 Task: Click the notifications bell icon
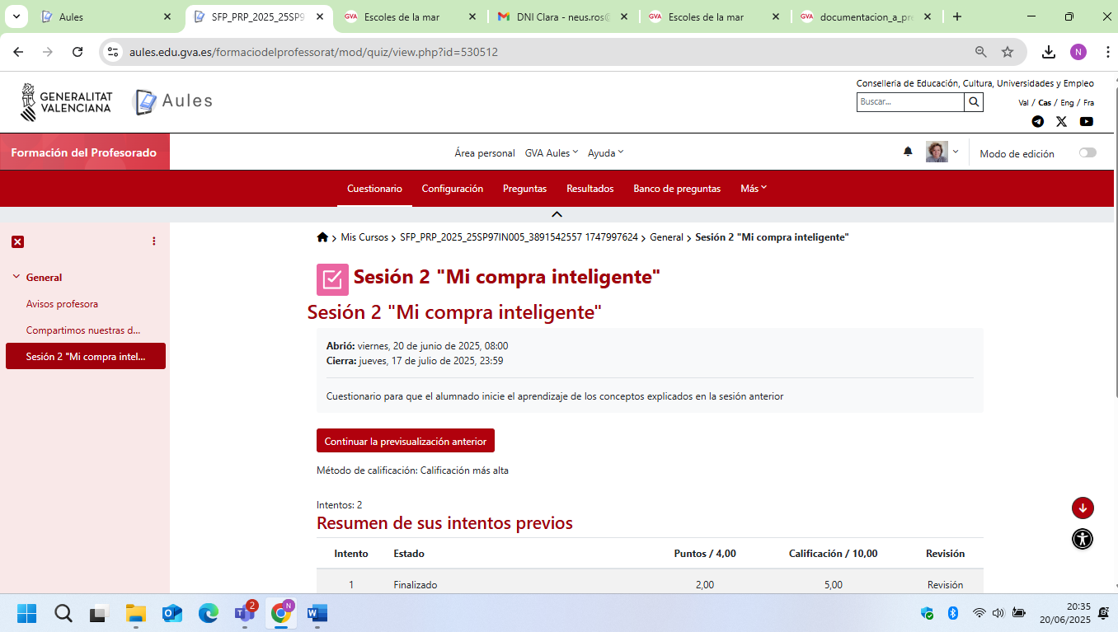(908, 152)
